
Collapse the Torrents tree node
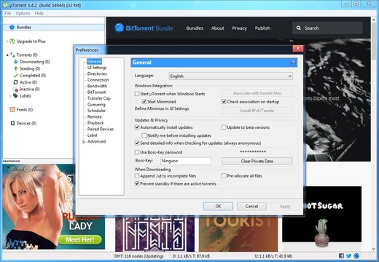click(x=7, y=55)
